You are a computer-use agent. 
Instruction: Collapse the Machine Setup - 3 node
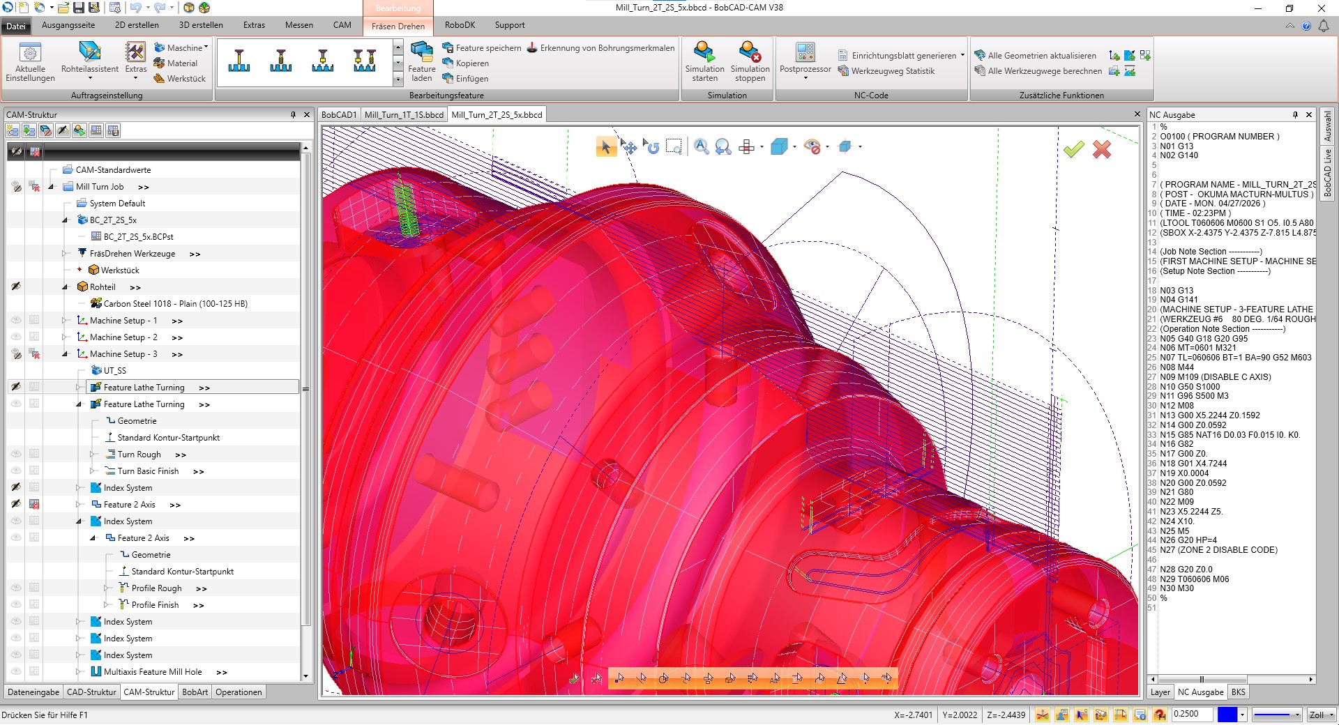click(x=64, y=354)
